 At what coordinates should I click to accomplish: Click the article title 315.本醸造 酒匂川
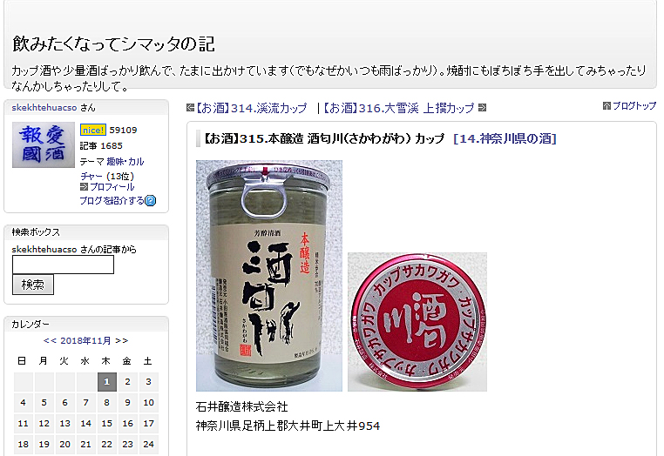324,138
